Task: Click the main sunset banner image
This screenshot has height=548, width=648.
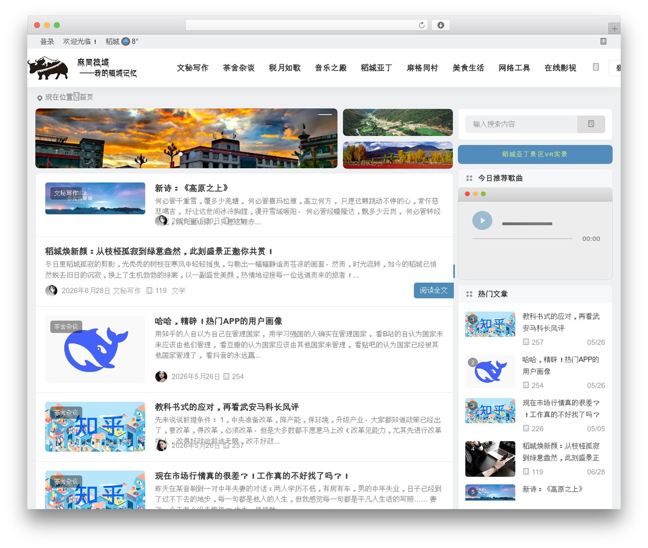Action: pyautogui.click(x=186, y=138)
